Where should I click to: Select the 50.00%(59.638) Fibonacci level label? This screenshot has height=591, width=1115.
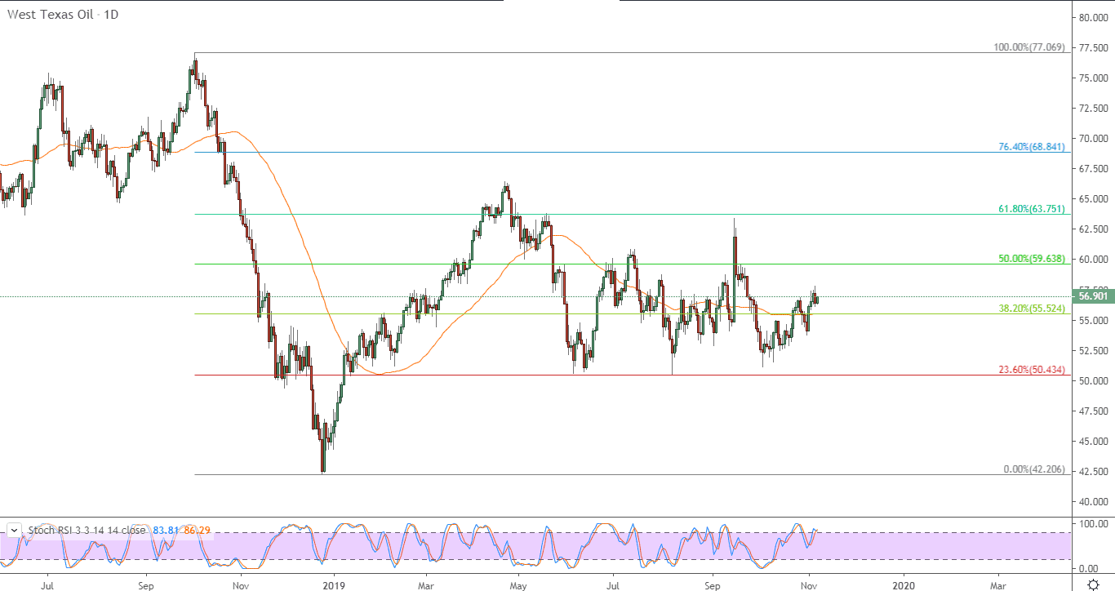[1032, 259]
